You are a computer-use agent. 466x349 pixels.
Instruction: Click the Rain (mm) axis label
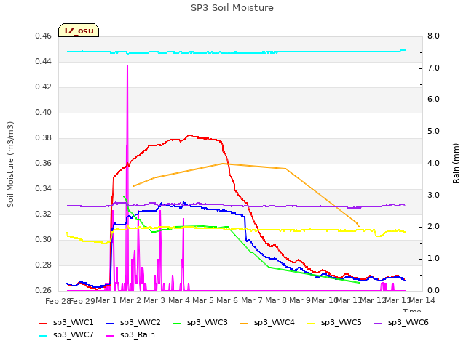tap(456, 164)
